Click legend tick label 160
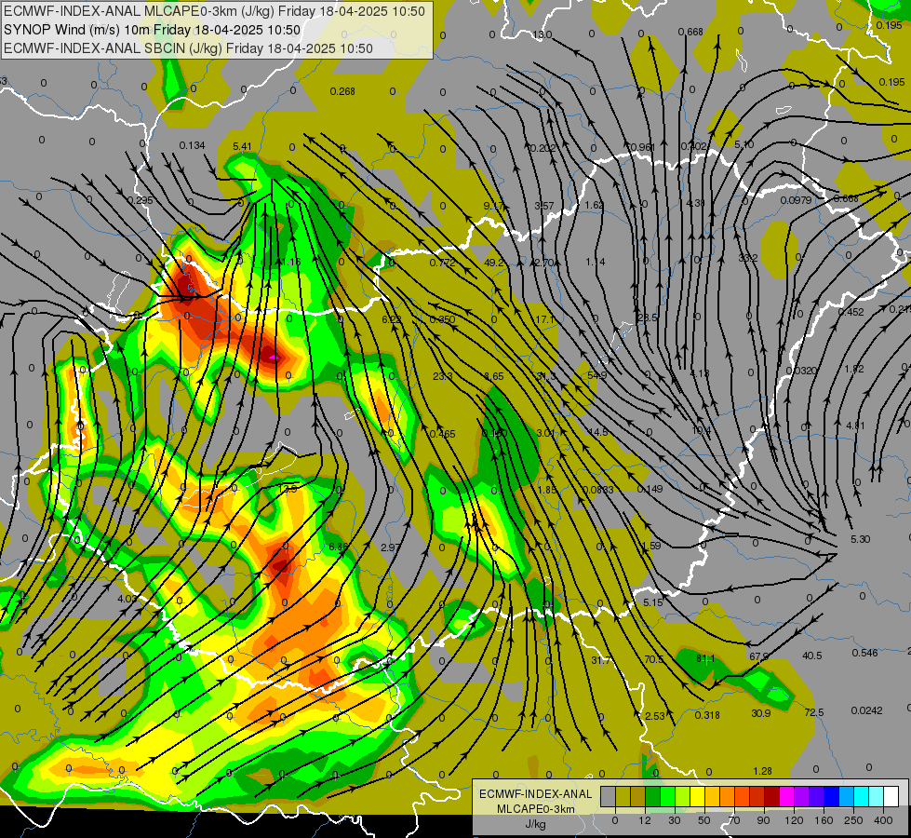 (824, 820)
